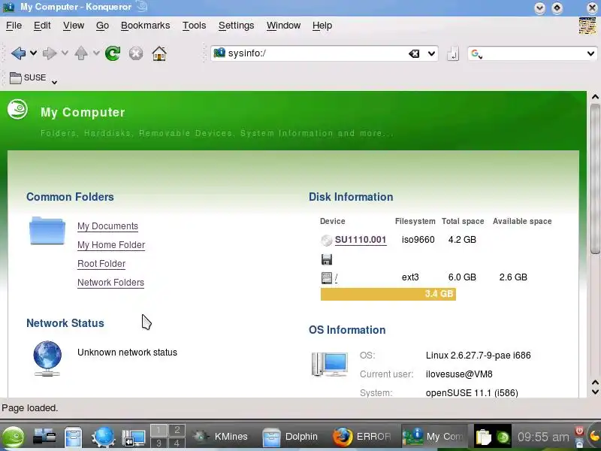Open the Edit menu
601x451 pixels.
42,26
